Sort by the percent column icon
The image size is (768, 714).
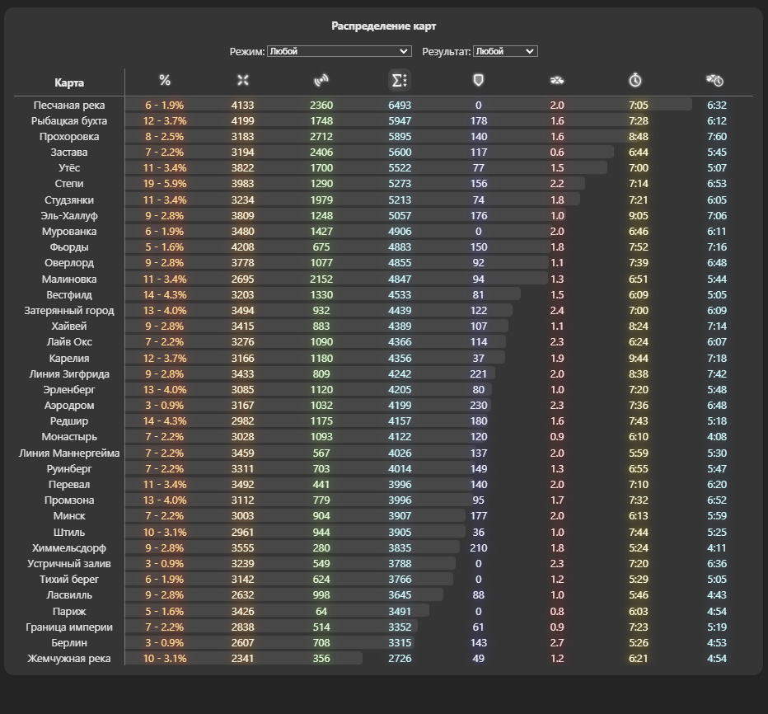coord(165,80)
